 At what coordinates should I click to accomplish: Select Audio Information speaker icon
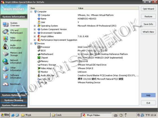coord(5,46)
